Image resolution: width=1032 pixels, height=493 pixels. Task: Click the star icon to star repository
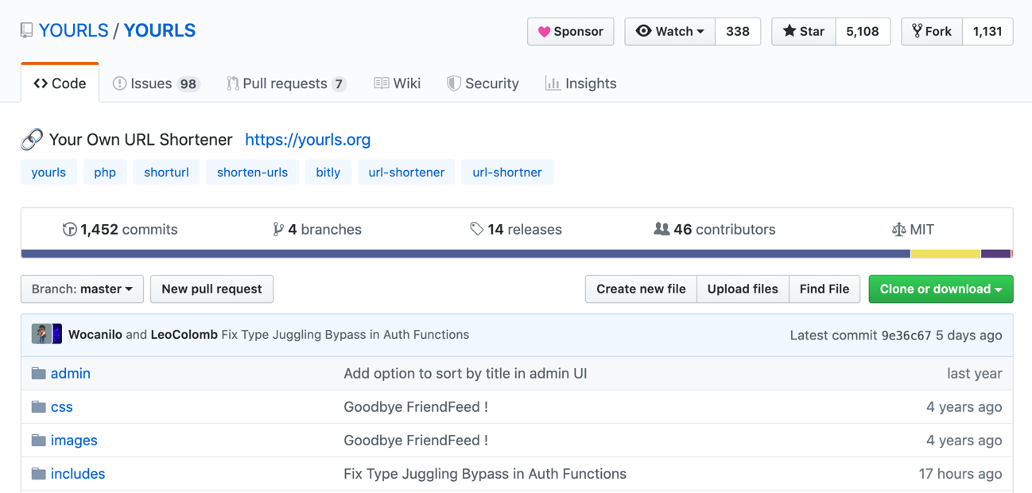pyautogui.click(x=789, y=31)
